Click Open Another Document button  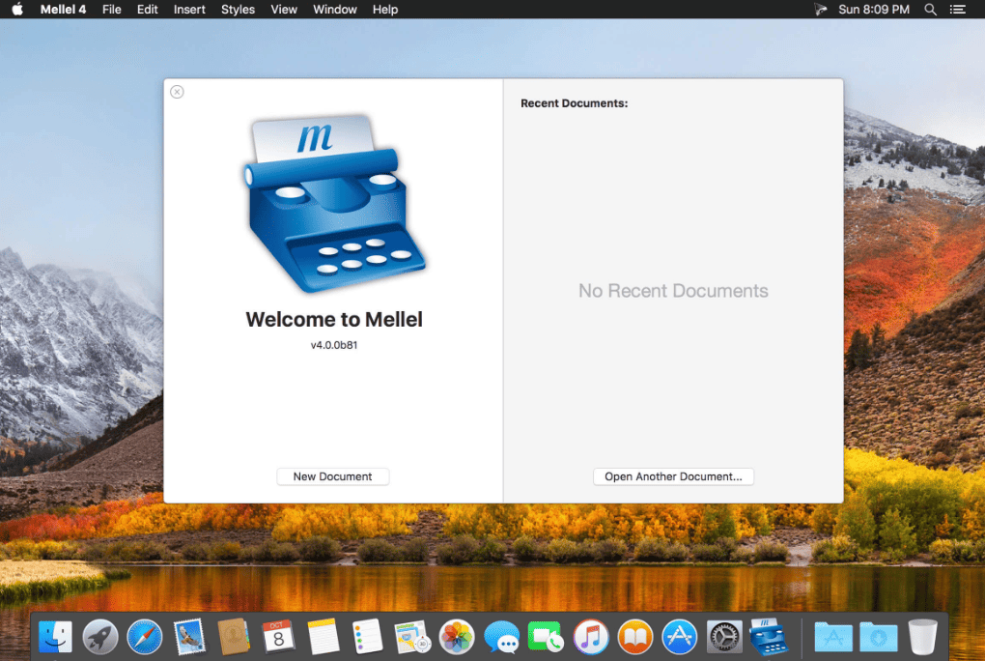673,476
